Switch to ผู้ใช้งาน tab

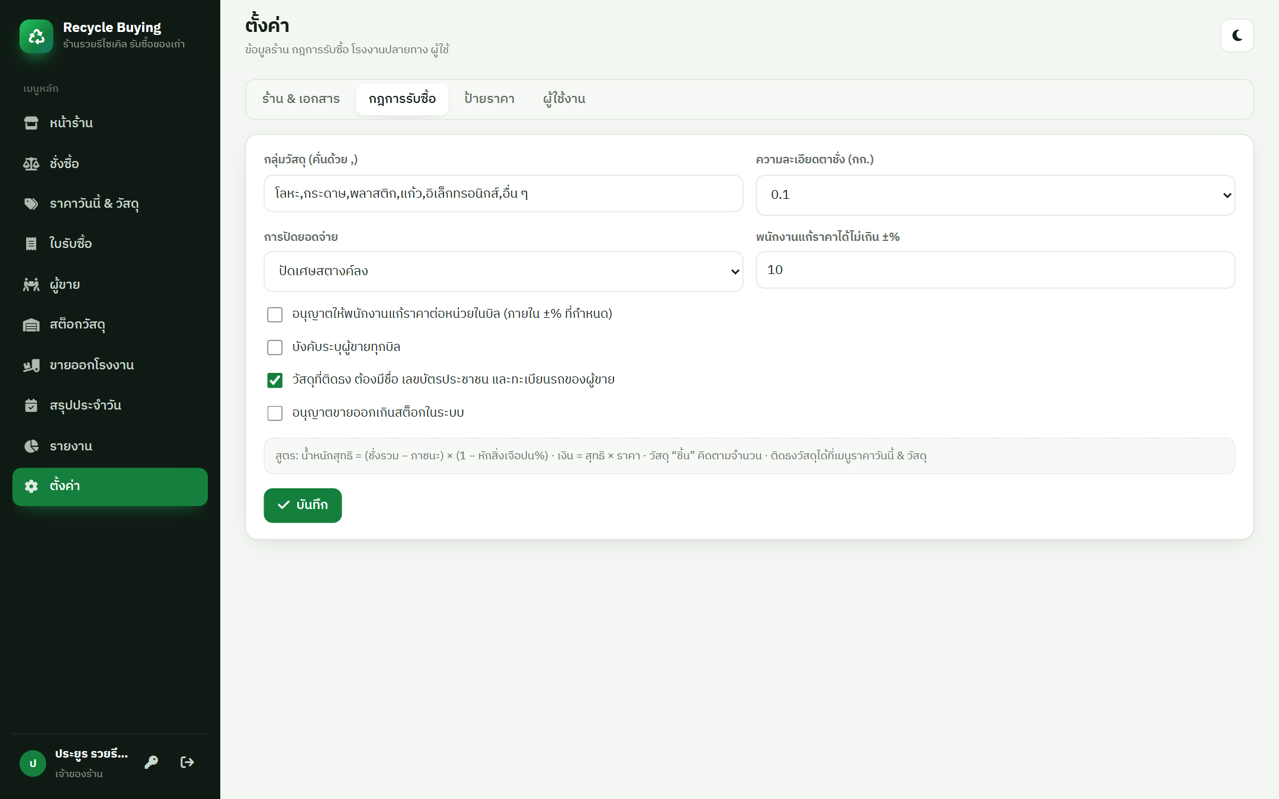coord(564,99)
